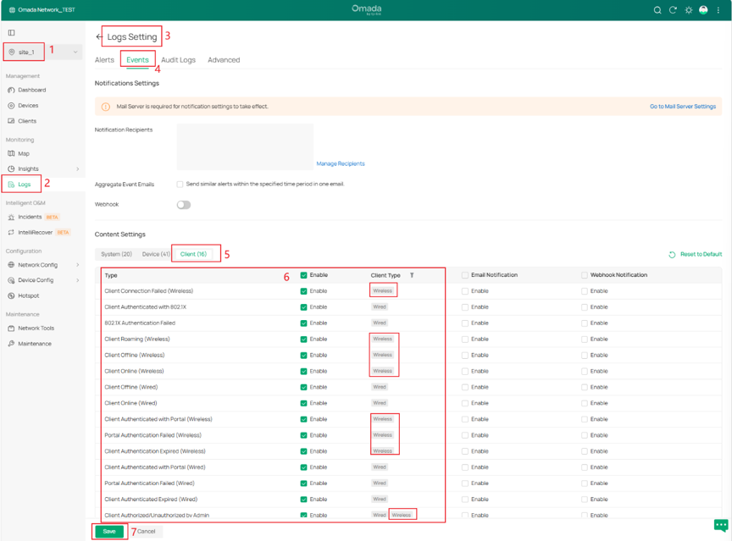Uncheck Enable for Client Online (Wireless)
This screenshot has width=732, height=541.
(x=304, y=371)
